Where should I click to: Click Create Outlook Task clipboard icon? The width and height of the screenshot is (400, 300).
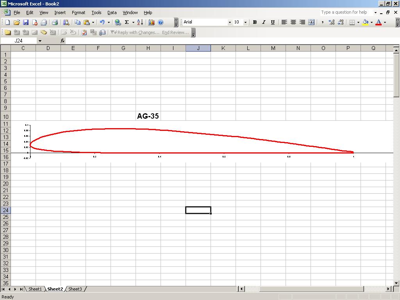point(84,32)
